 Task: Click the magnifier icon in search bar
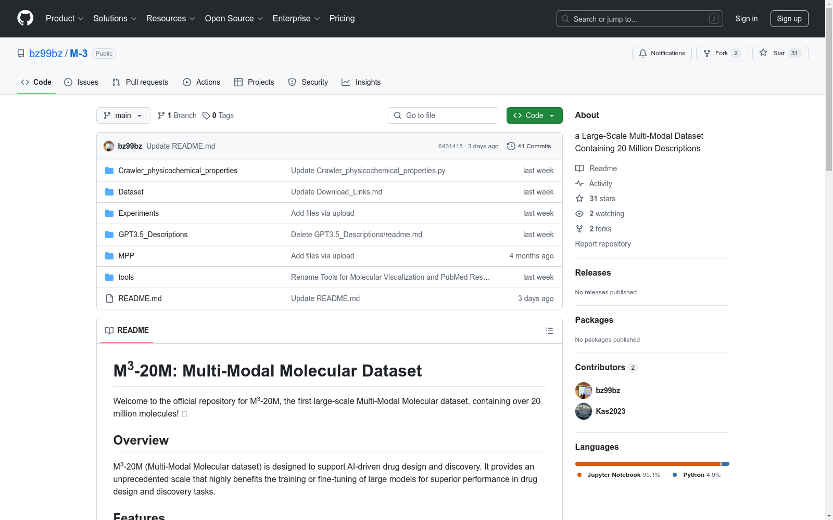click(x=565, y=19)
